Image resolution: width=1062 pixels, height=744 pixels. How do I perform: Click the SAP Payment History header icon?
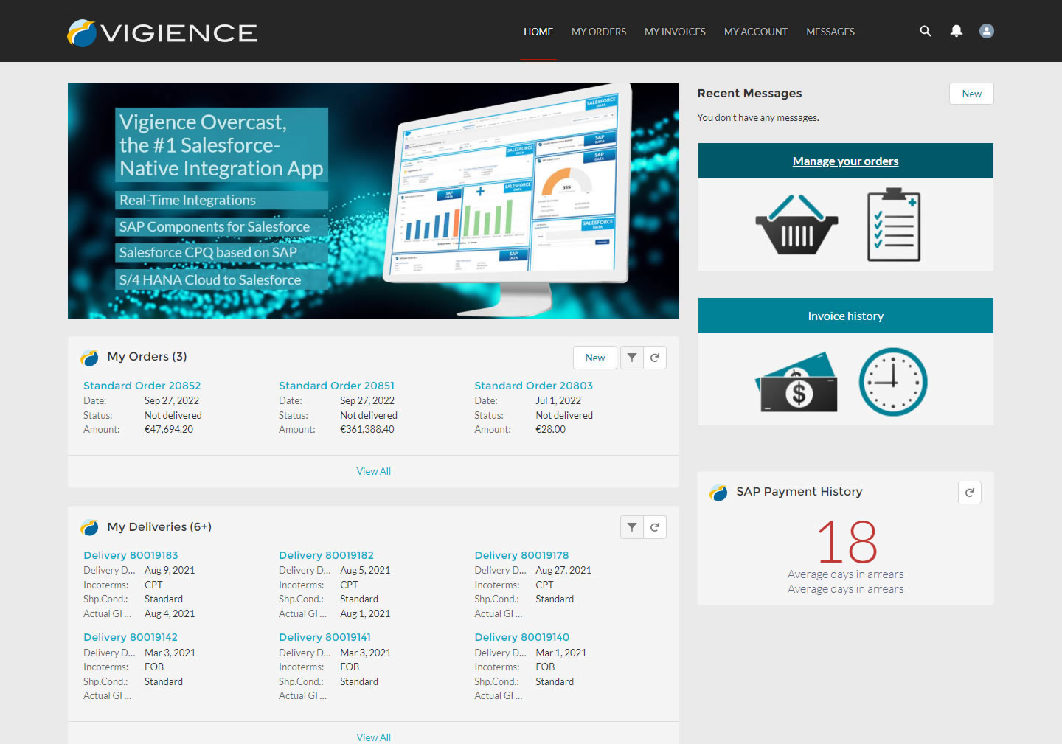pos(718,493)
